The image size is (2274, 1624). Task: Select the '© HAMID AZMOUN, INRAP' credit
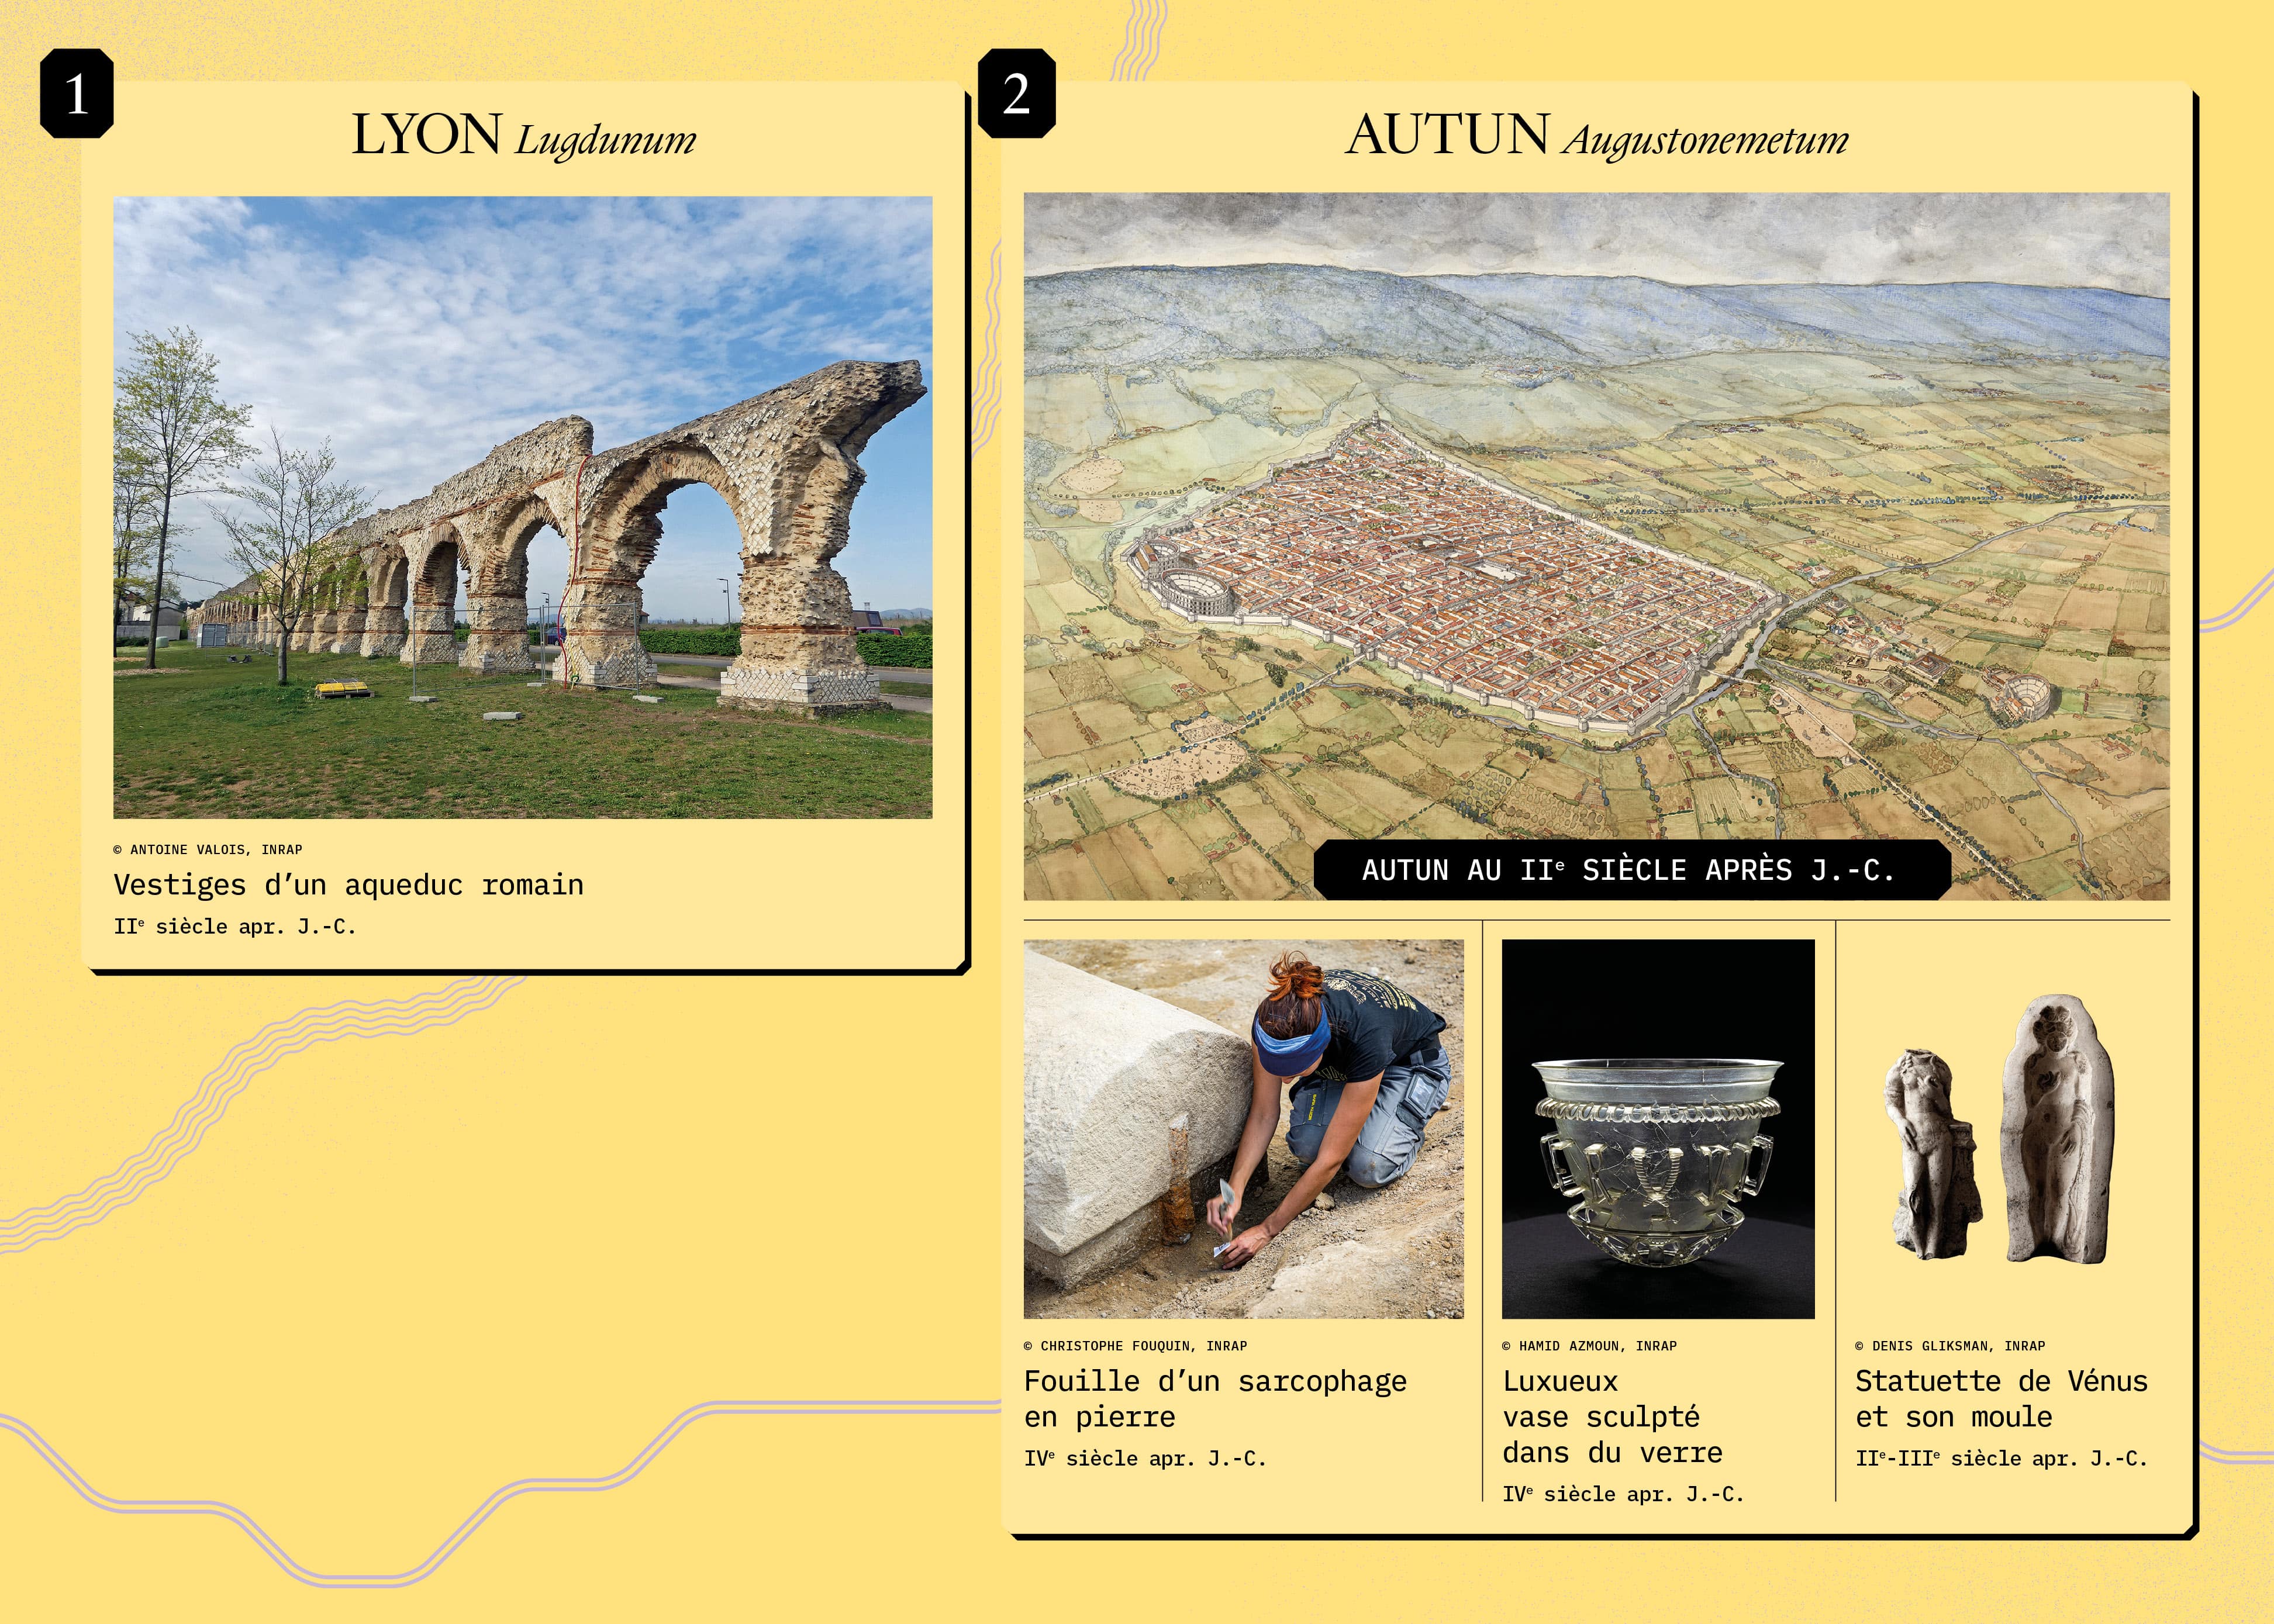coord(1590,1346)
